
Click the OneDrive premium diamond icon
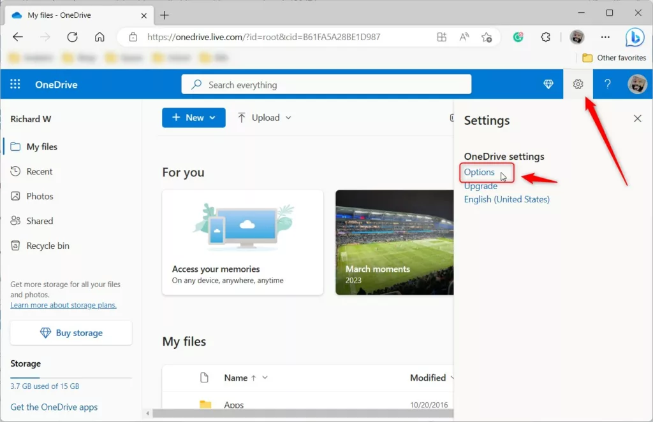point(548,85)
